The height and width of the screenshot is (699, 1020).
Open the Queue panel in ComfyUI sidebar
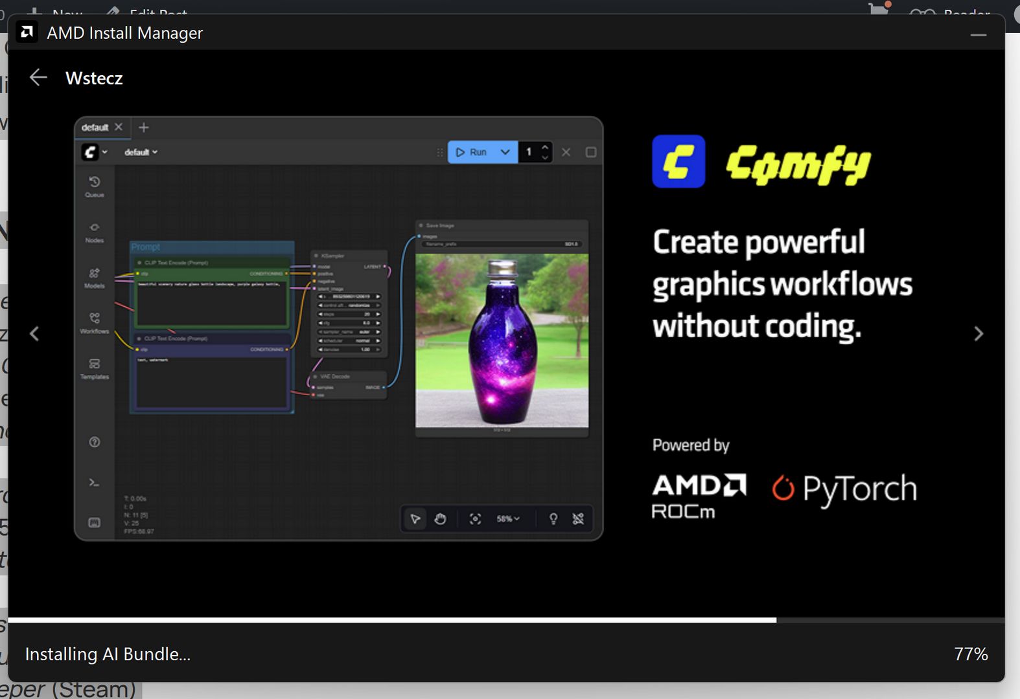coord(95,186)
